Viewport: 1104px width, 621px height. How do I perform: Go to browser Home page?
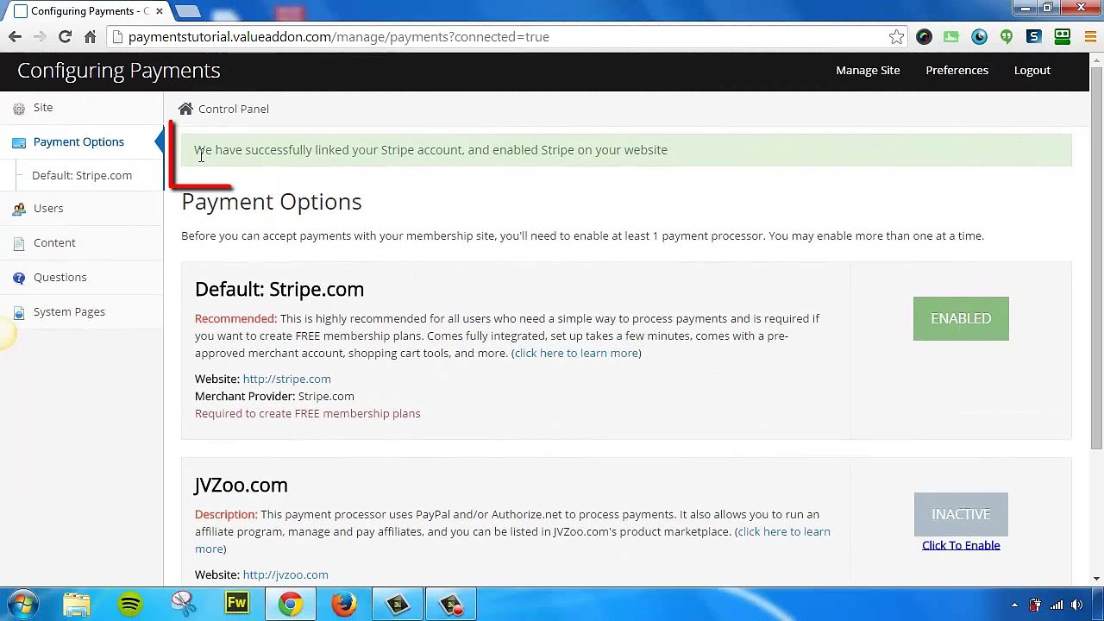point(90,37)
